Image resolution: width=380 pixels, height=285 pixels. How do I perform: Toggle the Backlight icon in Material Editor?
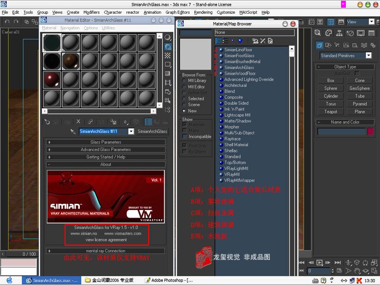168,47
